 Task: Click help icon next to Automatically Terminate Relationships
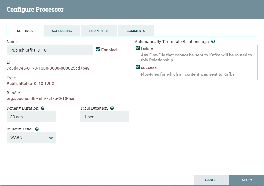(213, 42)
